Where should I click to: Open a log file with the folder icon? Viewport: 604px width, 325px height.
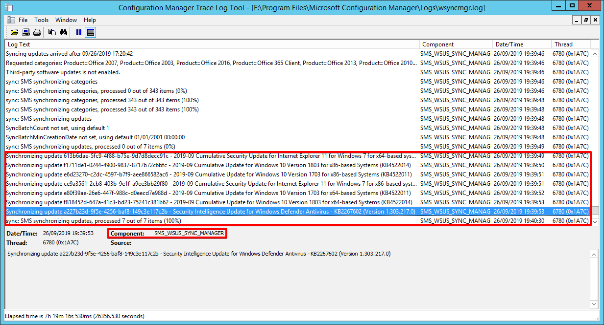pos(14,32)
